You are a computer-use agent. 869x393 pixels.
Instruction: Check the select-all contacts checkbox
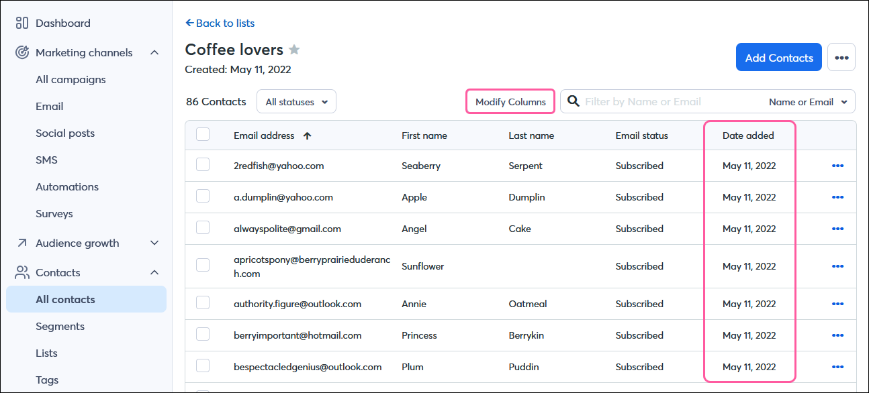[x=203, y=135]
